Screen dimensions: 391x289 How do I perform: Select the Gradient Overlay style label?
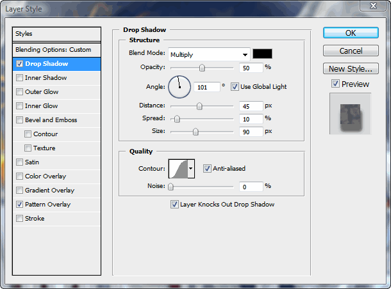[x=50, y=191]
